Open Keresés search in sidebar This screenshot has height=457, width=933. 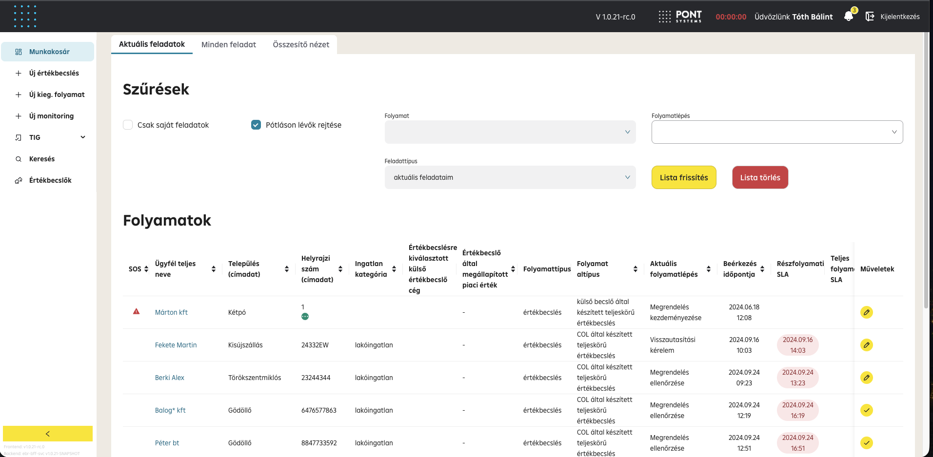(x=42, y=159)
